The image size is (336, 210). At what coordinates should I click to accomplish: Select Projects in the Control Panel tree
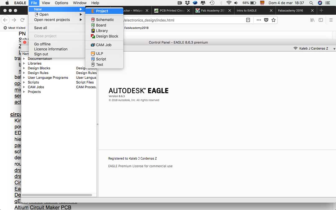click(x=34, y=92)
